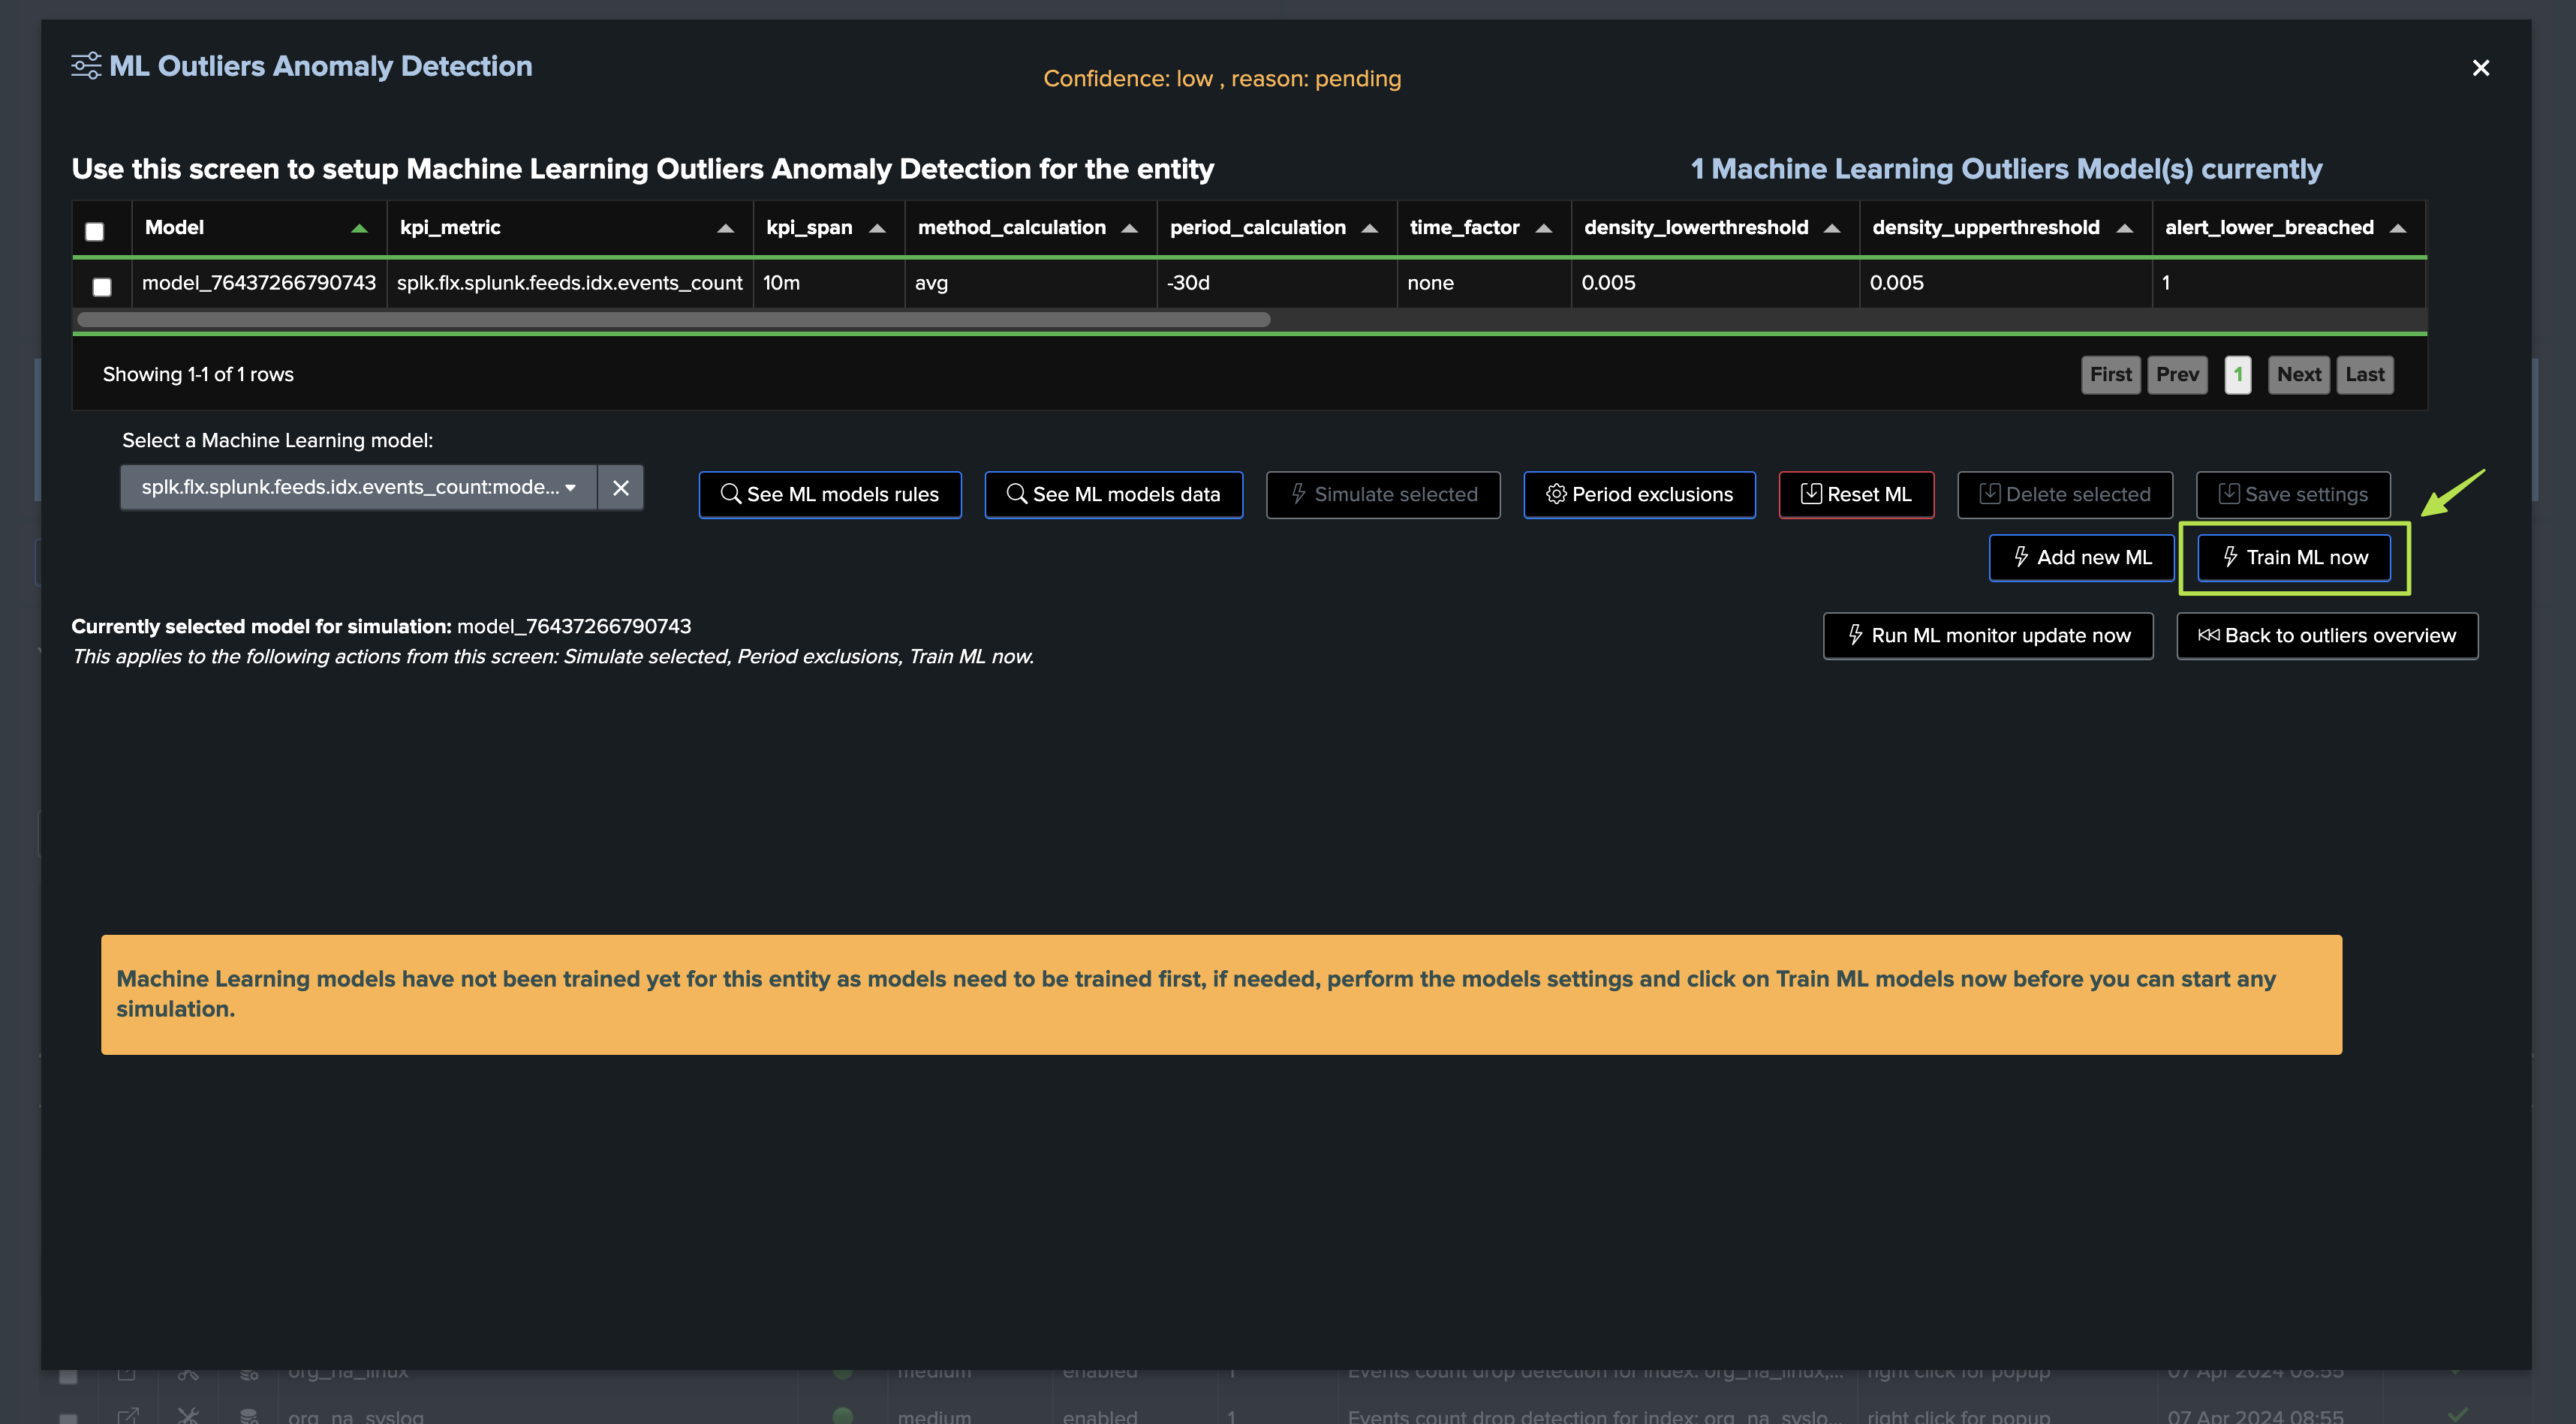Click the lightning bolt on Add new ML
Viewport: 2576px width, 1424px height.
2021,557
